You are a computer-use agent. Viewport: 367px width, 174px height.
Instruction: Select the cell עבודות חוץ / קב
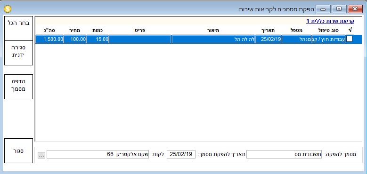tap(328, 39)
